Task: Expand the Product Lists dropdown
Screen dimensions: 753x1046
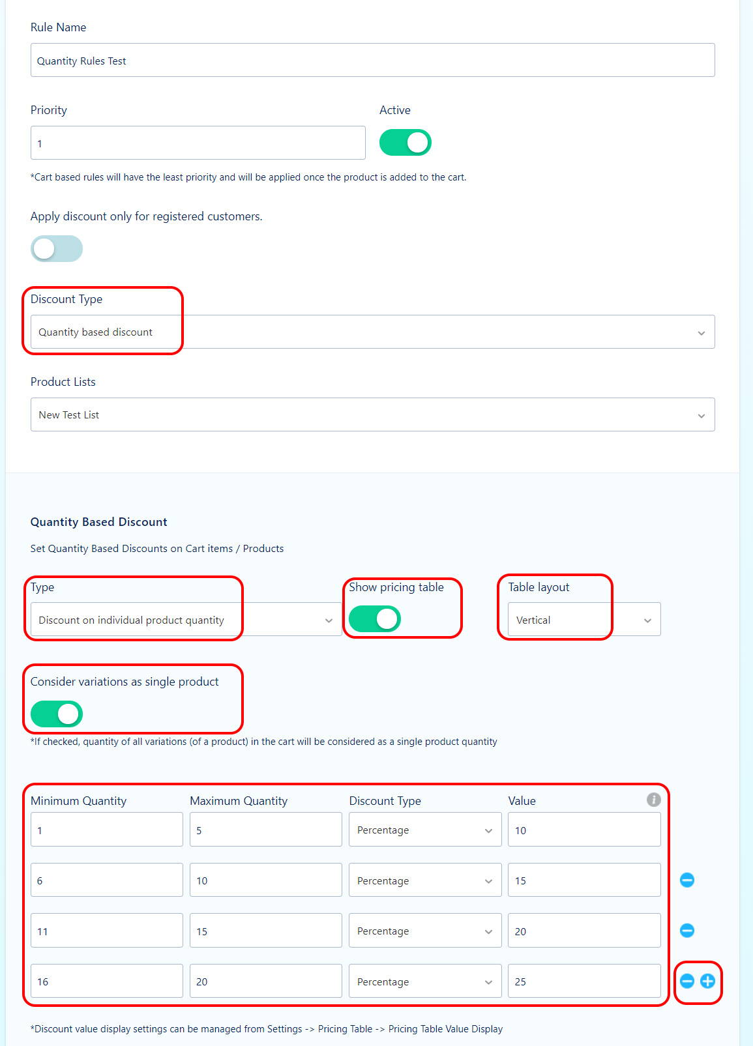Action: [373, 414]
